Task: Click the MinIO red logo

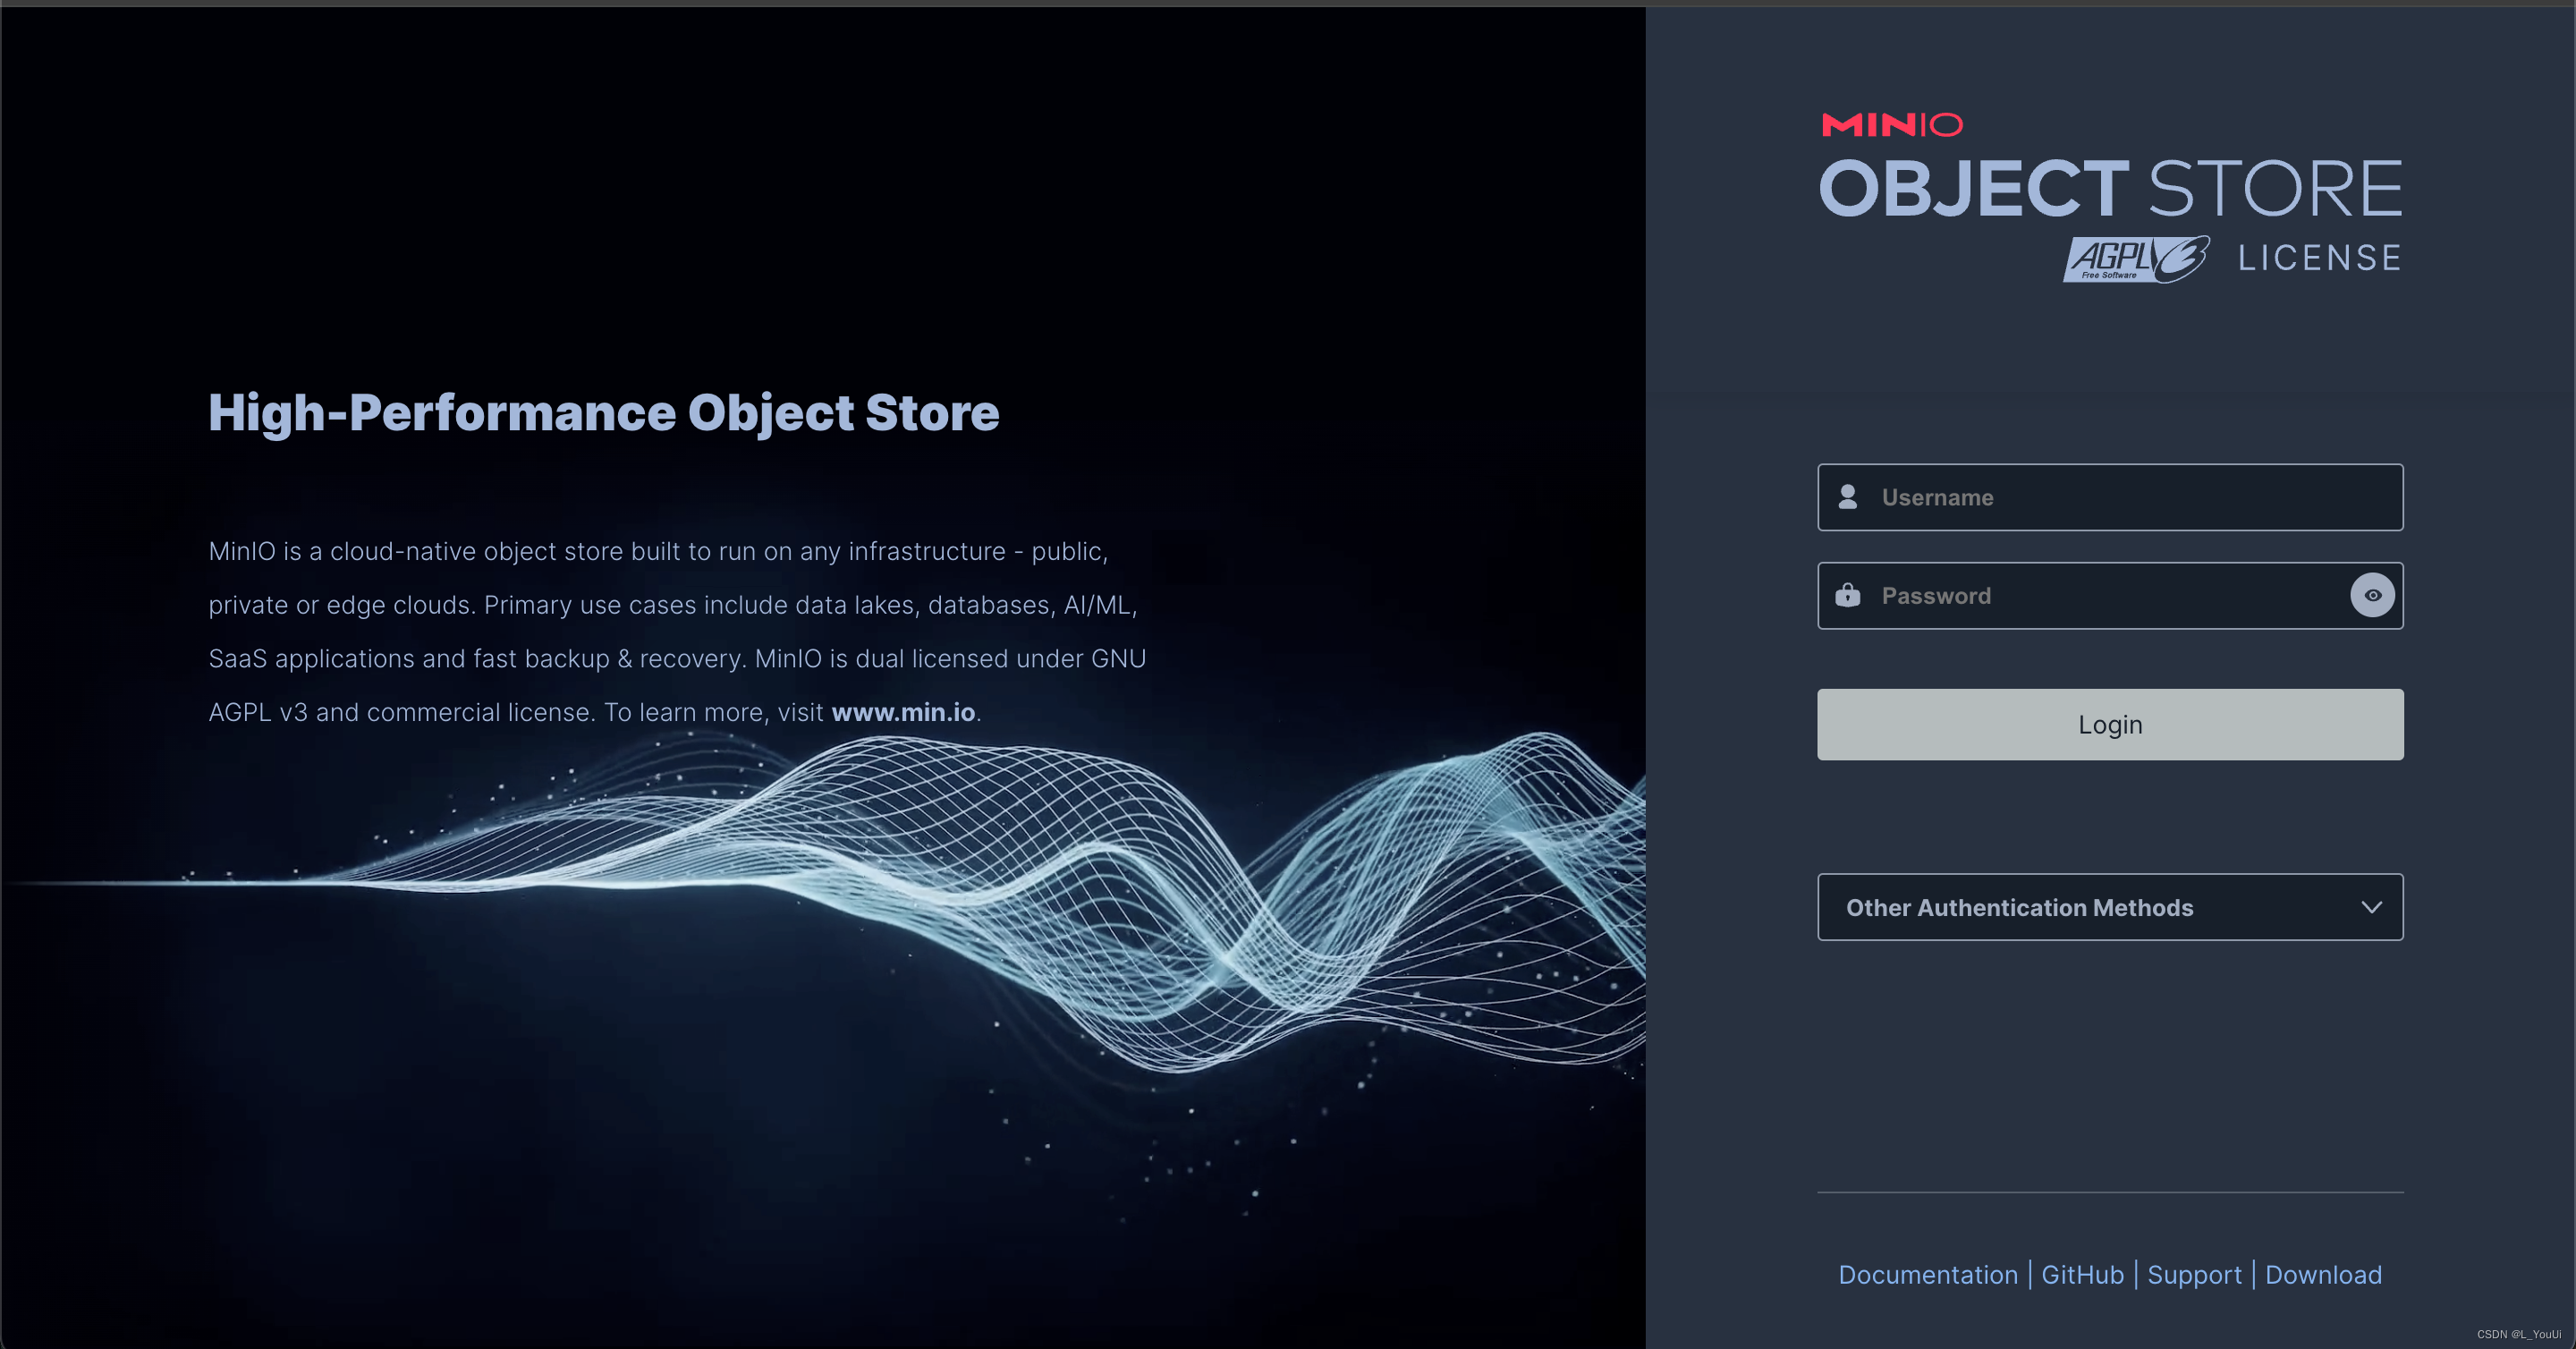Action: (1891, 125)
